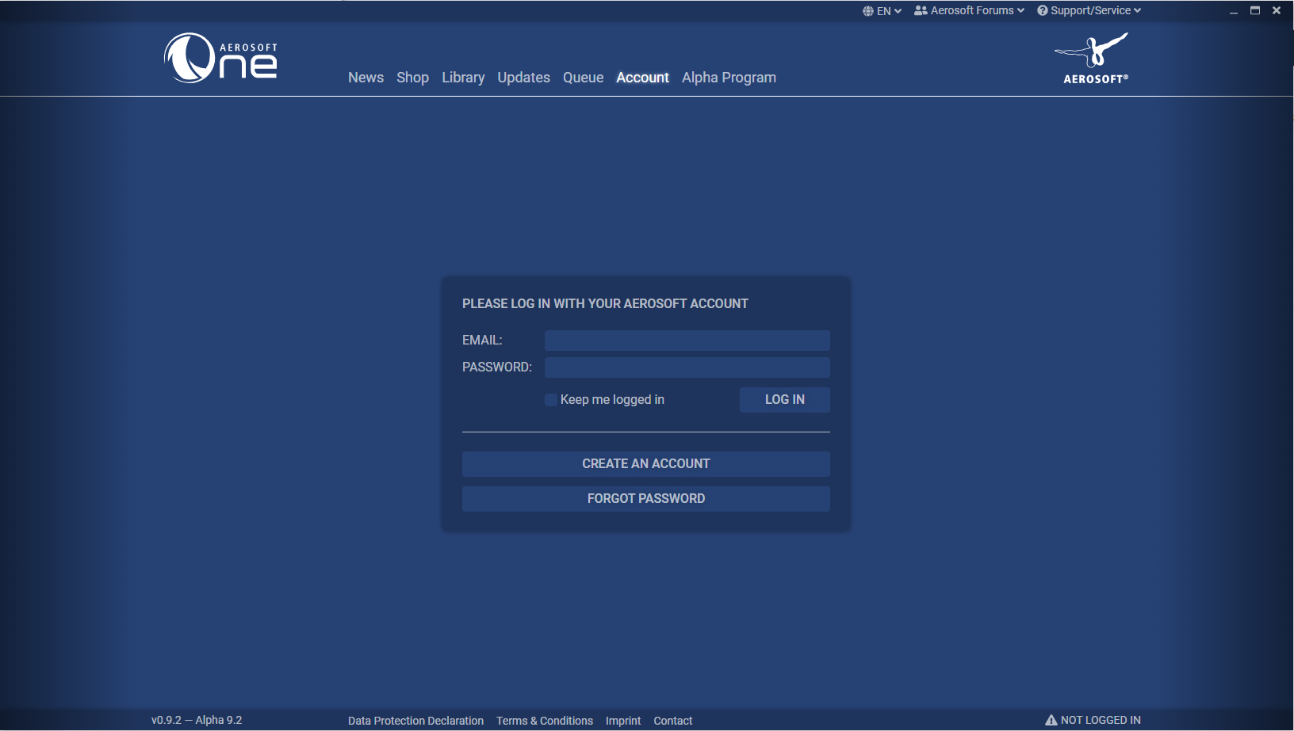The image size is (1294, 731).
Task: Click the Support/Service question mark icon
Action: (x=1043, y=10)
